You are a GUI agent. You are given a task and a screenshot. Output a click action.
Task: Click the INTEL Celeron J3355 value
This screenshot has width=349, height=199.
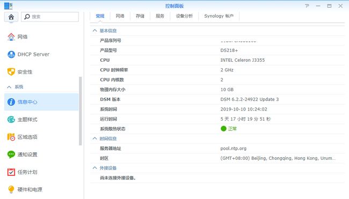[243, 60]
